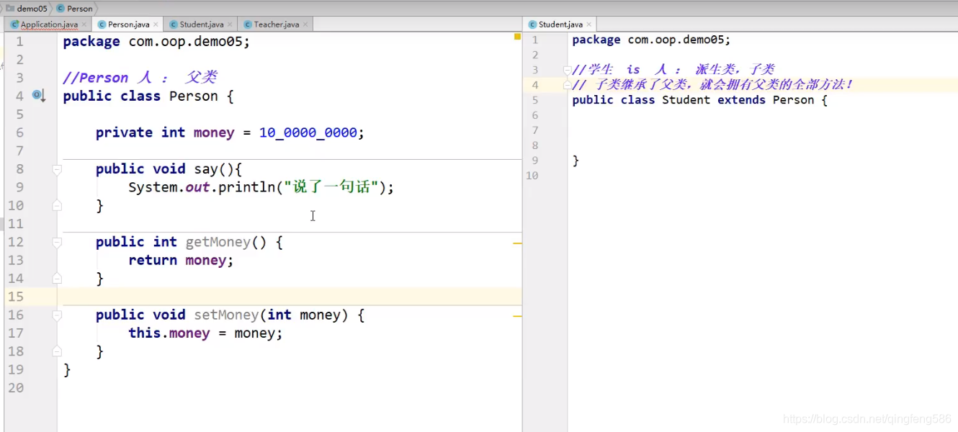The width and height of the screenshot is (958, 432).
Task: Toggle fold end marker on line 18
Action: (x=57, y=351)
